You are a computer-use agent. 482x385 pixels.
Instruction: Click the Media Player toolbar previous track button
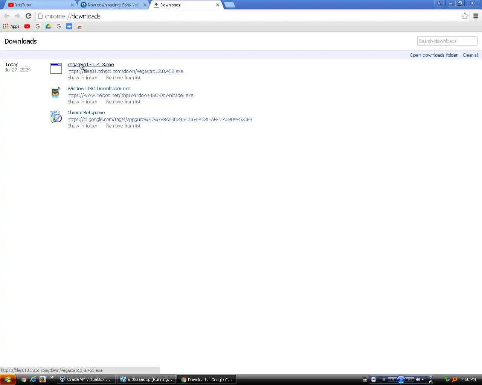392,379
